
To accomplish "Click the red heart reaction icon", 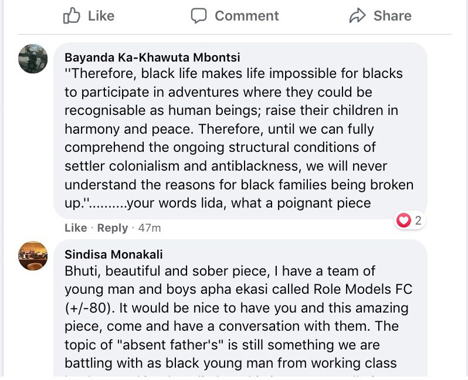I will click(x=403, y=220).
